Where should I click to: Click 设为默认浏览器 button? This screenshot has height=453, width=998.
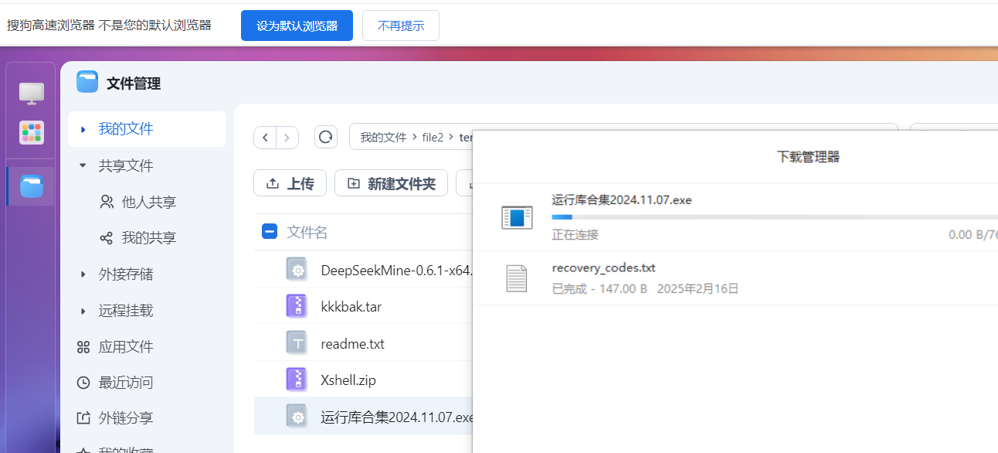pyautogui.click(x=297, y=26)
